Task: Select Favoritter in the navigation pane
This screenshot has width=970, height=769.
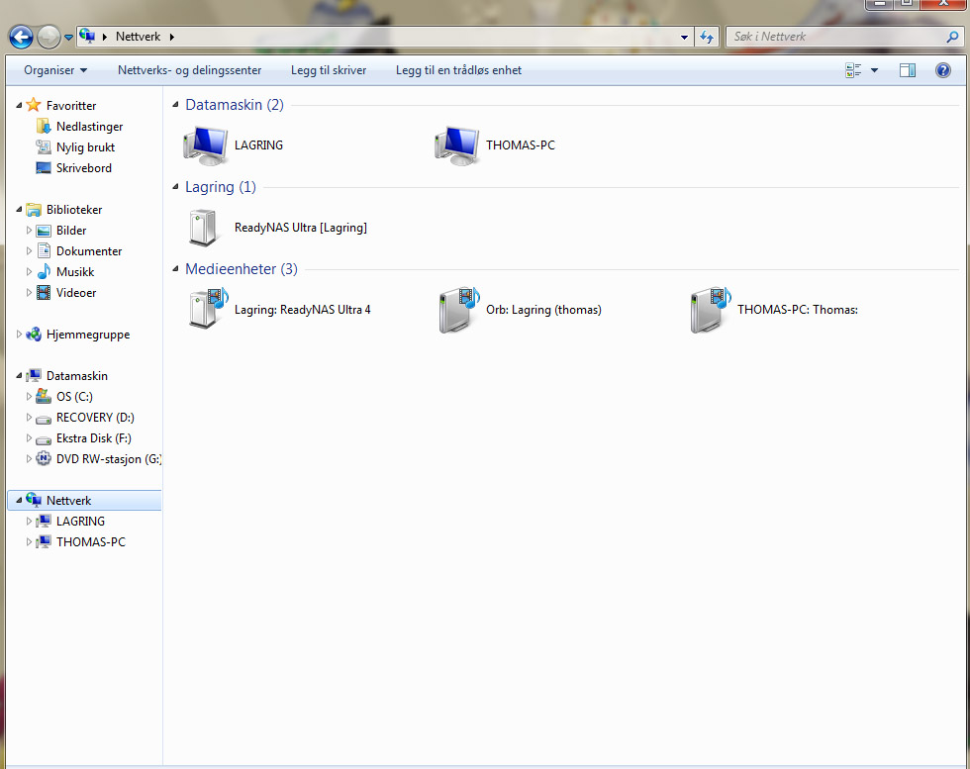Action: (71, 106)
